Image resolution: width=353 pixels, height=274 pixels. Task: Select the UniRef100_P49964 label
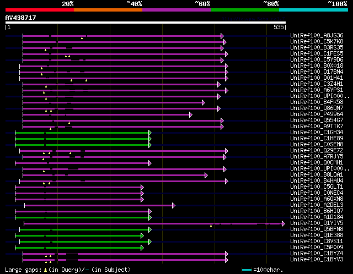317,114
